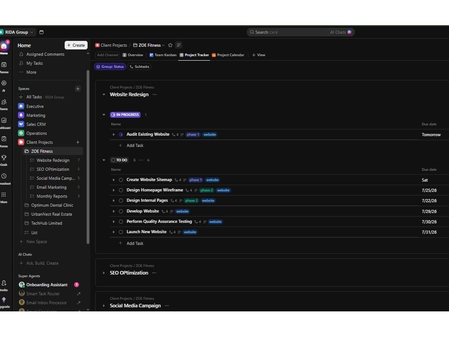Click the description lines icon next to the star
This screenshot has width=449, height=337.
(179, 45)
